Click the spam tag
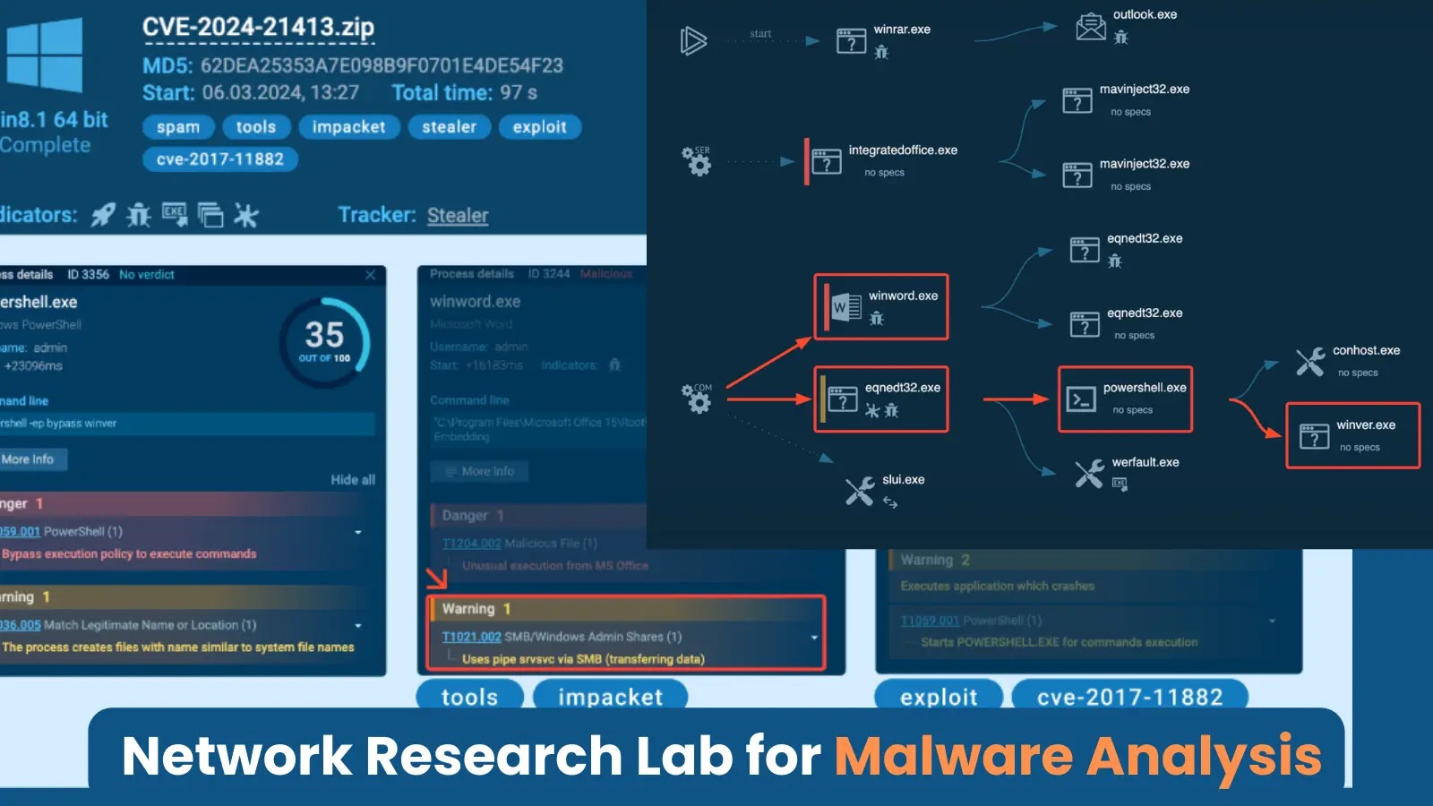The image size is (1433, 806). click(x=178, y=127)
